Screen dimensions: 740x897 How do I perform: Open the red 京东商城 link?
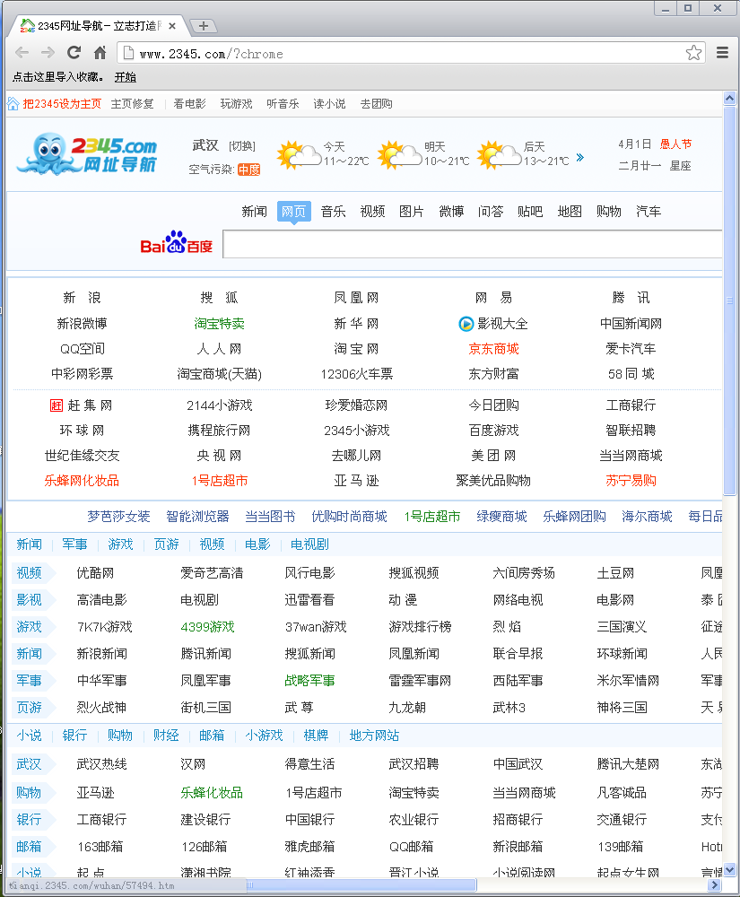pyautogui.click(x=493, y=349)
